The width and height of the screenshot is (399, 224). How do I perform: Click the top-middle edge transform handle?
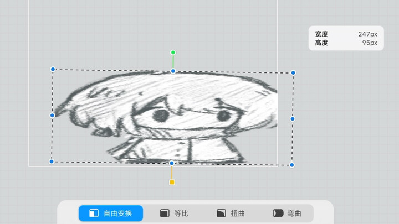(173, 71)
